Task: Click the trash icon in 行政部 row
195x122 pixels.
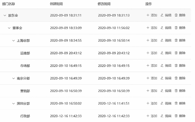Action: (176, 116)
